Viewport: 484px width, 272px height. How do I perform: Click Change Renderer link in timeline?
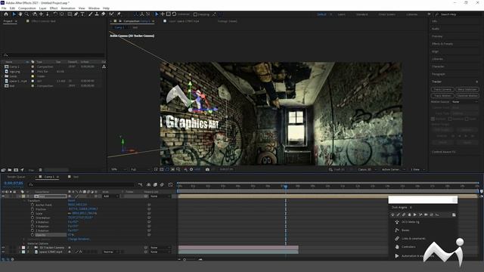[x=79, y=239]
